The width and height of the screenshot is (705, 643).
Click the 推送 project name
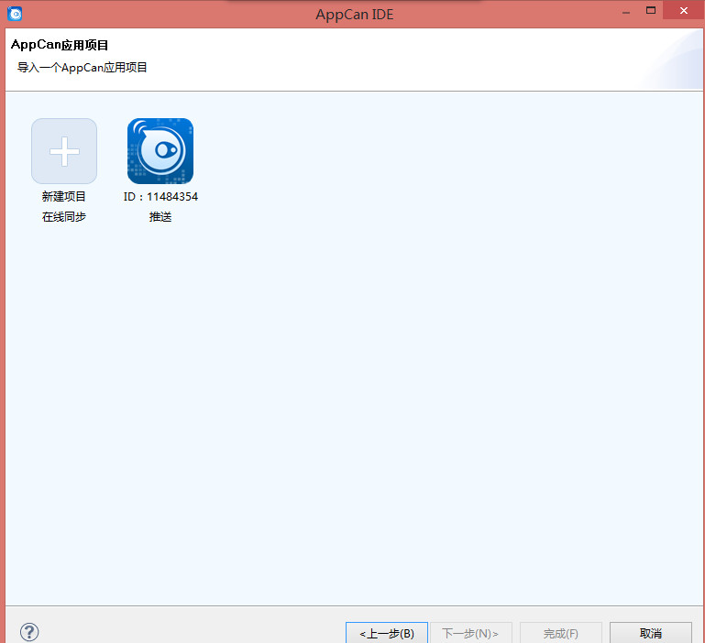click(160, 217)
